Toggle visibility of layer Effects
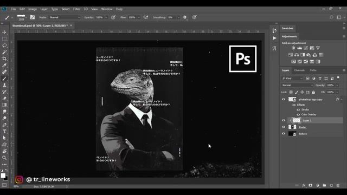This screenshot has height=195, width=347. coord(294,105)
